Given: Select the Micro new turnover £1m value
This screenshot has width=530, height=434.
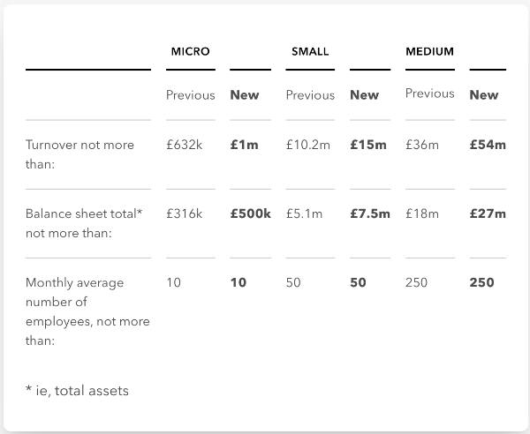Looking at the screenshot, I should (x=244, y=145).
